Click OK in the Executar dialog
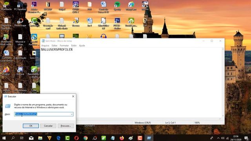 pyautogui.click(x=31, y=126)
